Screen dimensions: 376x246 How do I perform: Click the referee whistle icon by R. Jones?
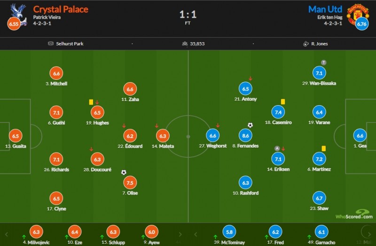point(306,44)
